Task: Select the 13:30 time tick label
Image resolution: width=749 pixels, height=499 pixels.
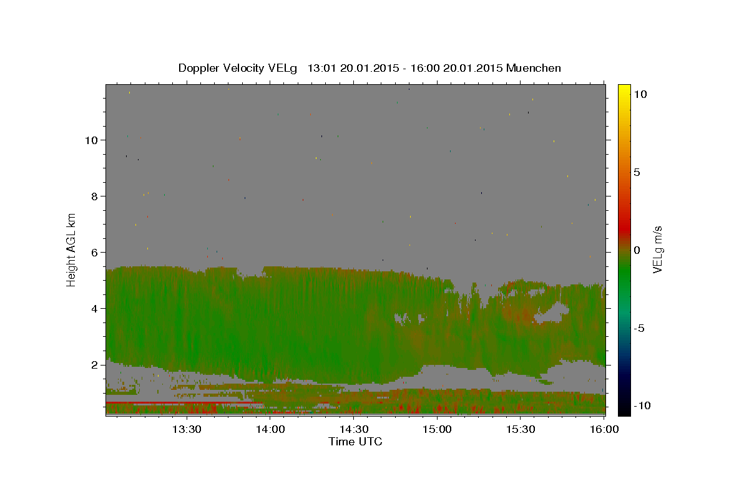Action: (185, 429)
